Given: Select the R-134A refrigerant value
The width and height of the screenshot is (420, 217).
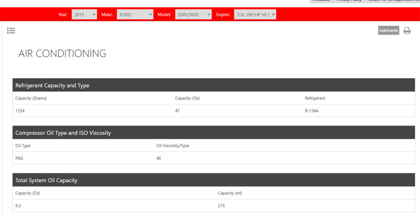Looking at the screenshot, I should 311,111.
